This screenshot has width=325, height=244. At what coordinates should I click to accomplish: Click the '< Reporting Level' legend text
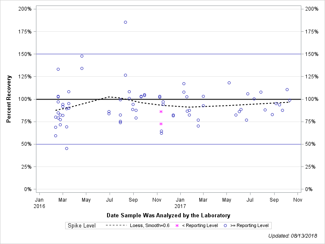tap(200, 225)
